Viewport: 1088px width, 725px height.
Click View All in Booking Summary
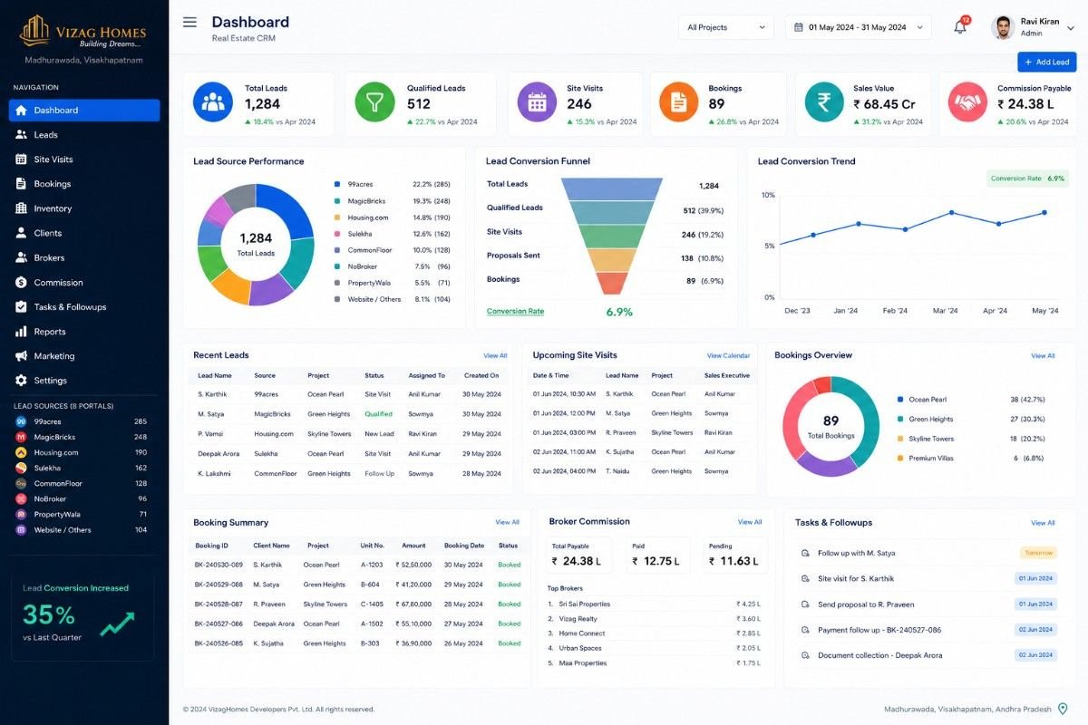[x=507, y=522]
